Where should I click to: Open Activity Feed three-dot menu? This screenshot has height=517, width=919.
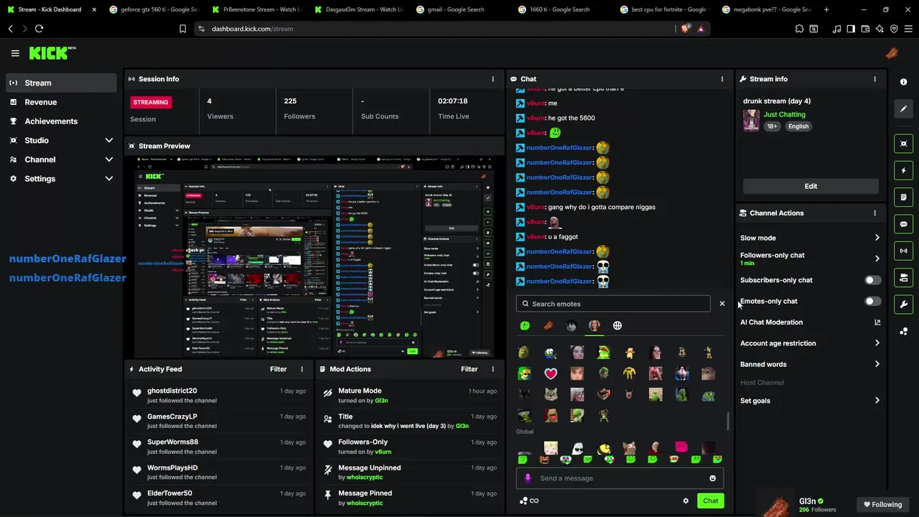[x=302, y=369]
